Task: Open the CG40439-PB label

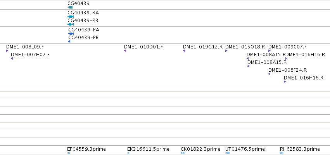Action: [83, 38]
